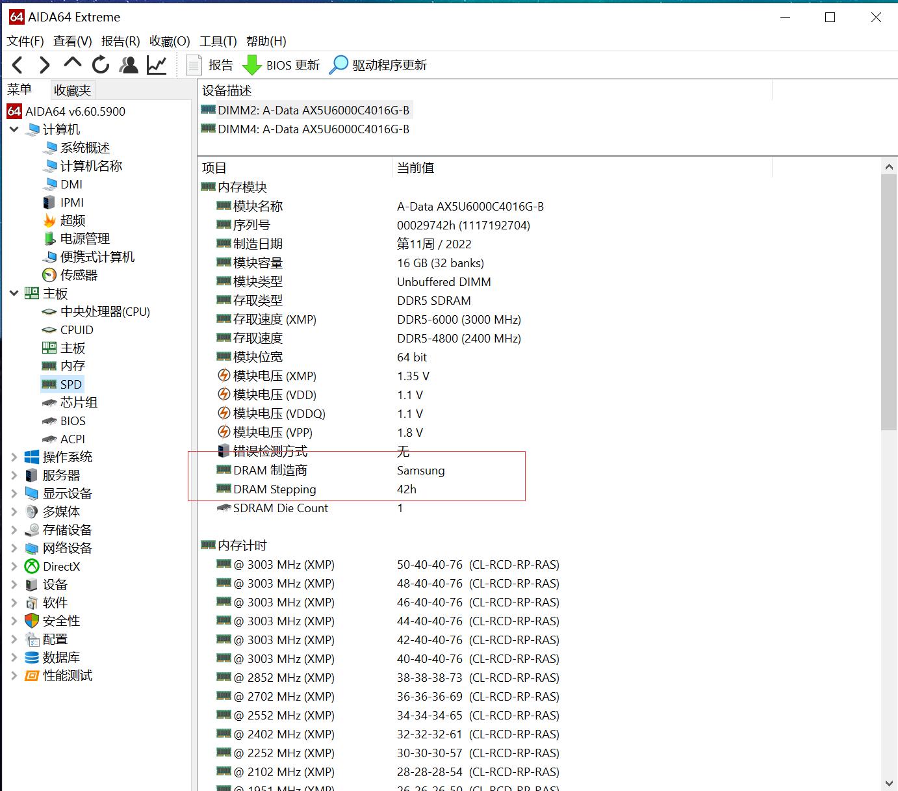Click the Back navigation arrow
The image size is (898, 791).
click(x=18, y=65)
